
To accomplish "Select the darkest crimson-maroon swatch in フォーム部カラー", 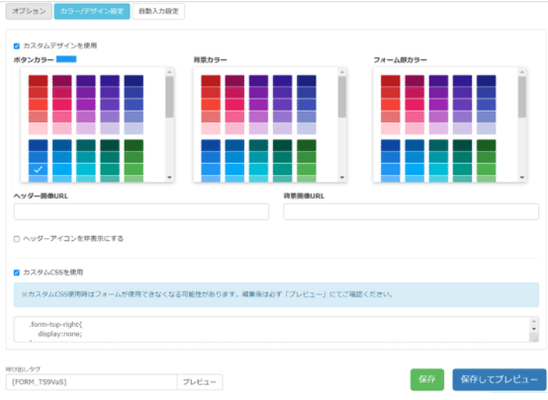I will tap(414, 81).
